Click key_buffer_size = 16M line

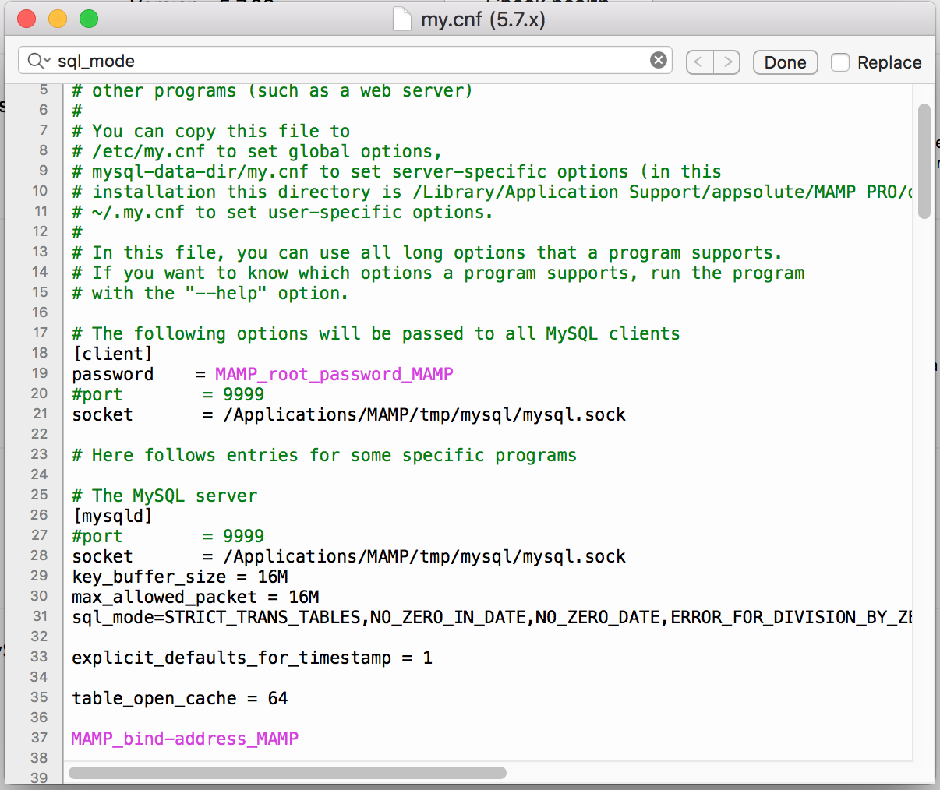180,577
